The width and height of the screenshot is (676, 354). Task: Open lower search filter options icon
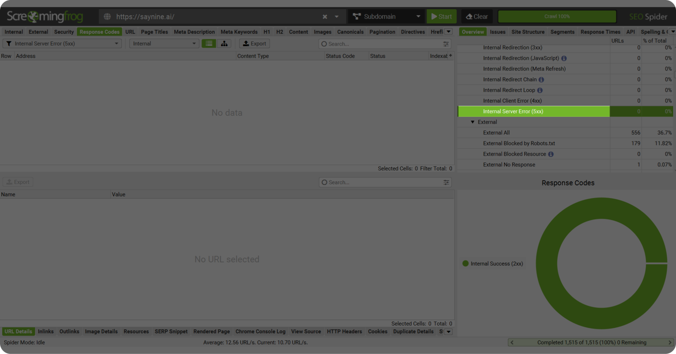[x=446, y=182]
